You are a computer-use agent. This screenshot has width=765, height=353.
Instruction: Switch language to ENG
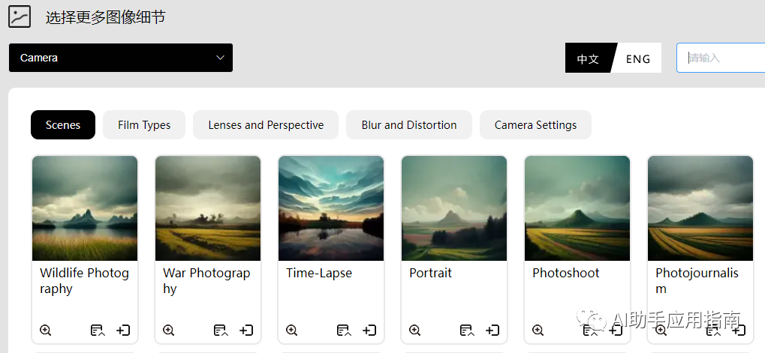tap(638, 58)
